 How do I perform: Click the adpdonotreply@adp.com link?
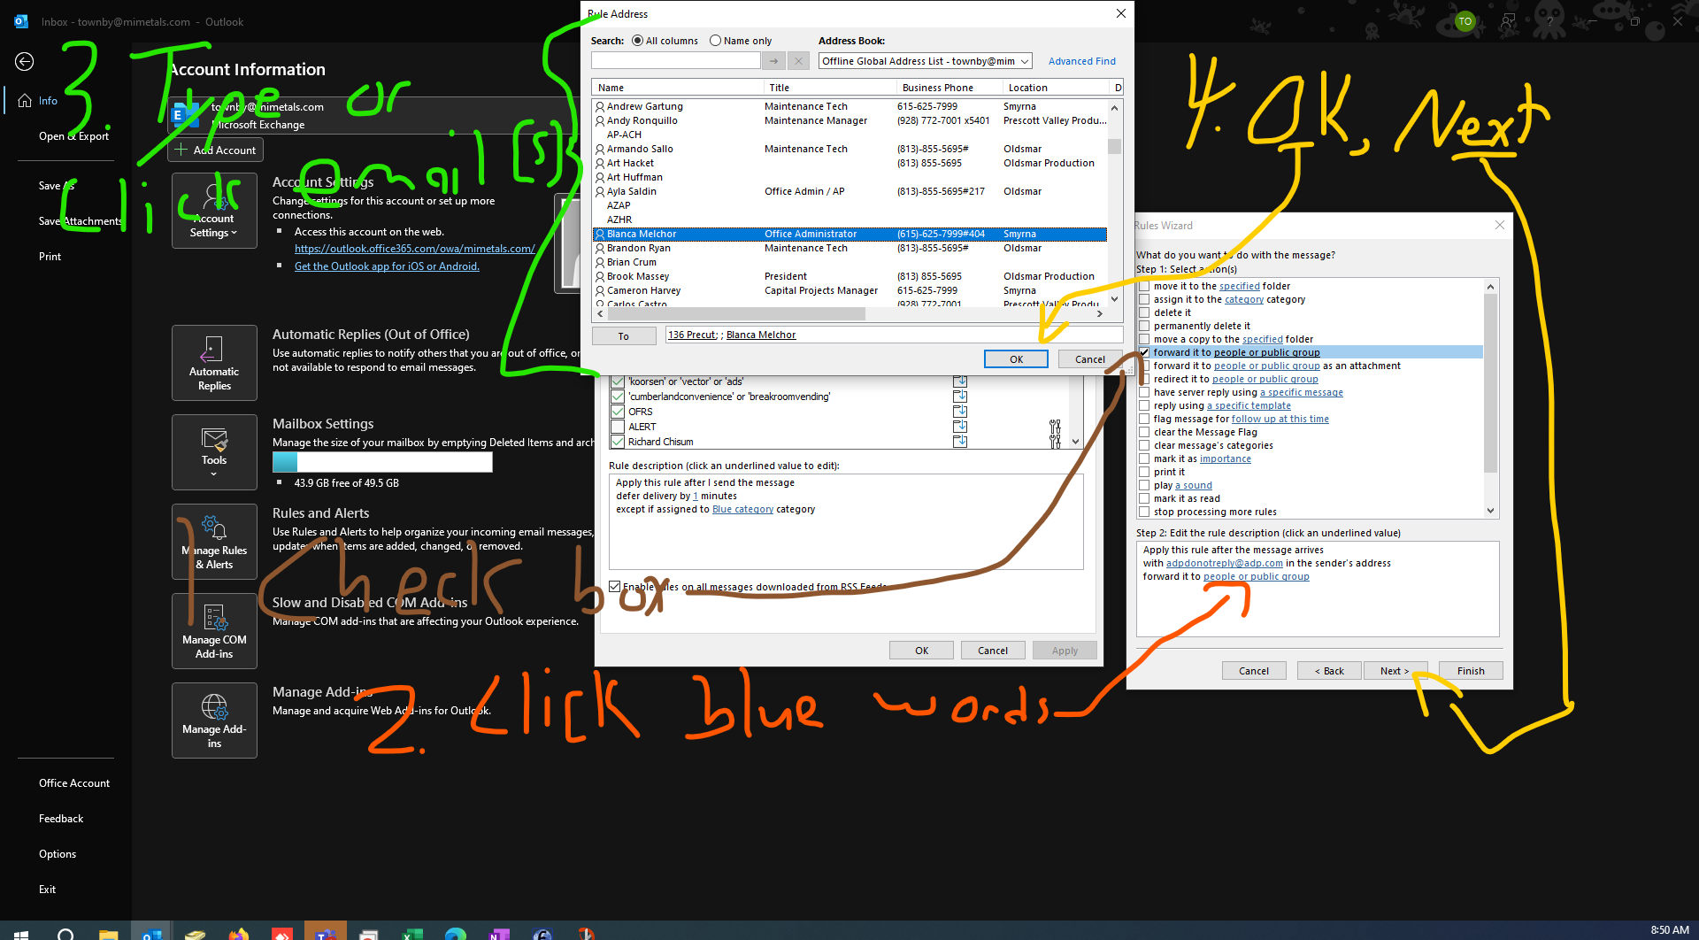tap(1224, 563)
